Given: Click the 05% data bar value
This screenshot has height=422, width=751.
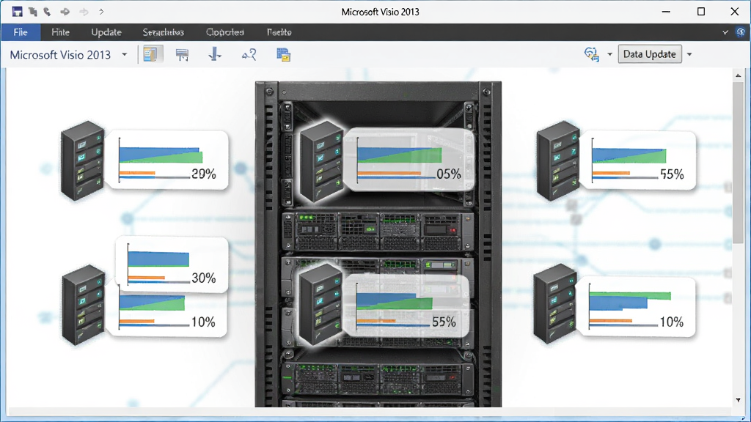Looking at the screenshot, I should tap(449, 174).
